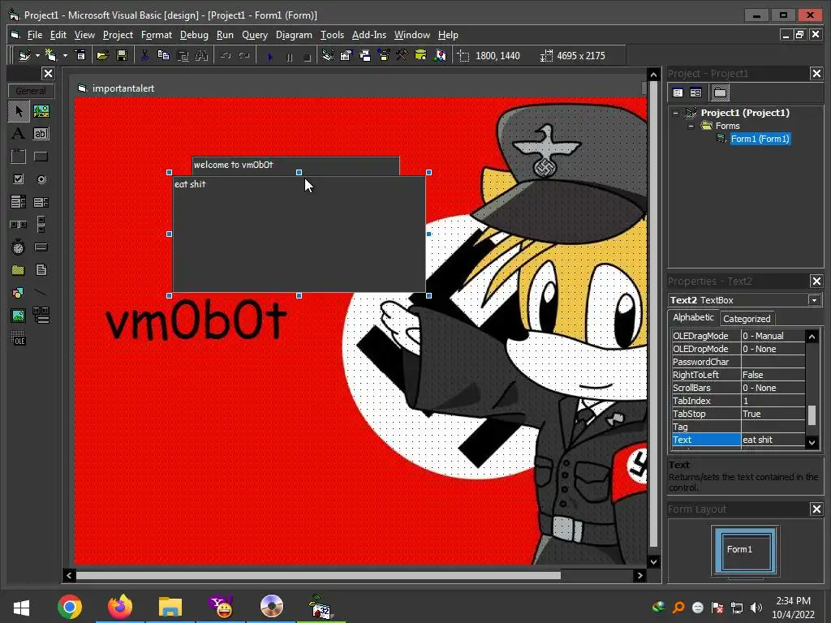Select the TextBox control tool
The image size is (831, 623).
(41, 134)
